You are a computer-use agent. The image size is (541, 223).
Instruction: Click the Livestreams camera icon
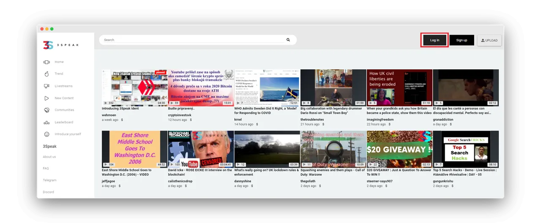(46, 86)
